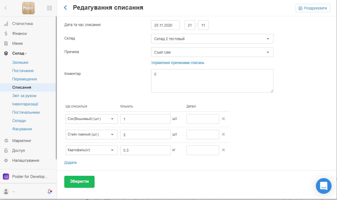This screenshot has width=337, height=200.
Task: Click quantity field for Стейк говяжий
Action: pyautogui.click(x=146, y=134)
